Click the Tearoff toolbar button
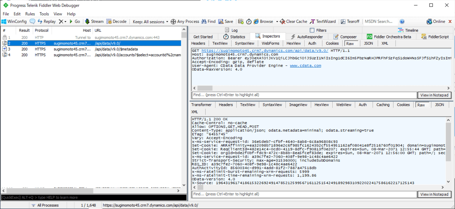Image resolution: width=455 pixels, height=209 pixels. tap(351, 22)
